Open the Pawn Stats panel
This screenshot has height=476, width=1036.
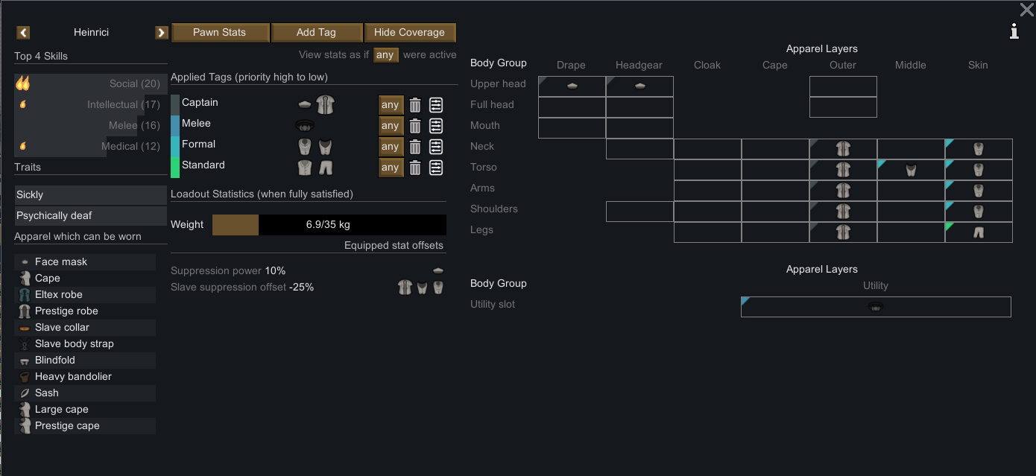[x=219, y=32]
